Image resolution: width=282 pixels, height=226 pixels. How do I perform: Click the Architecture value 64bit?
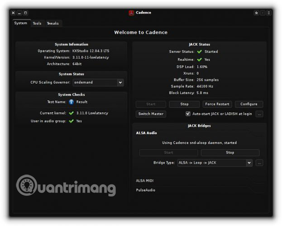tap(77, 64)
